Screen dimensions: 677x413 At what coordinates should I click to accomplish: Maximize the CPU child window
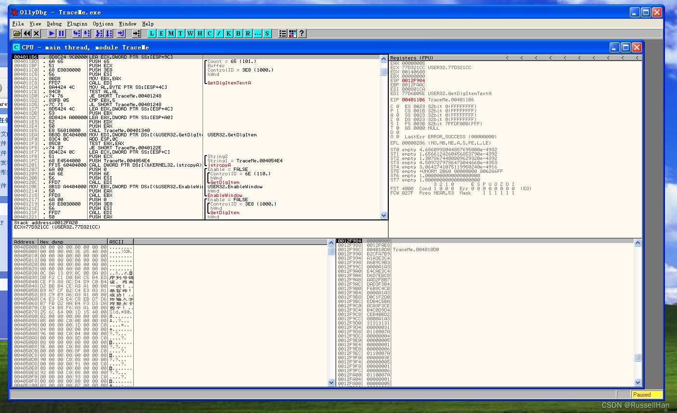click(x=626, y=47)
